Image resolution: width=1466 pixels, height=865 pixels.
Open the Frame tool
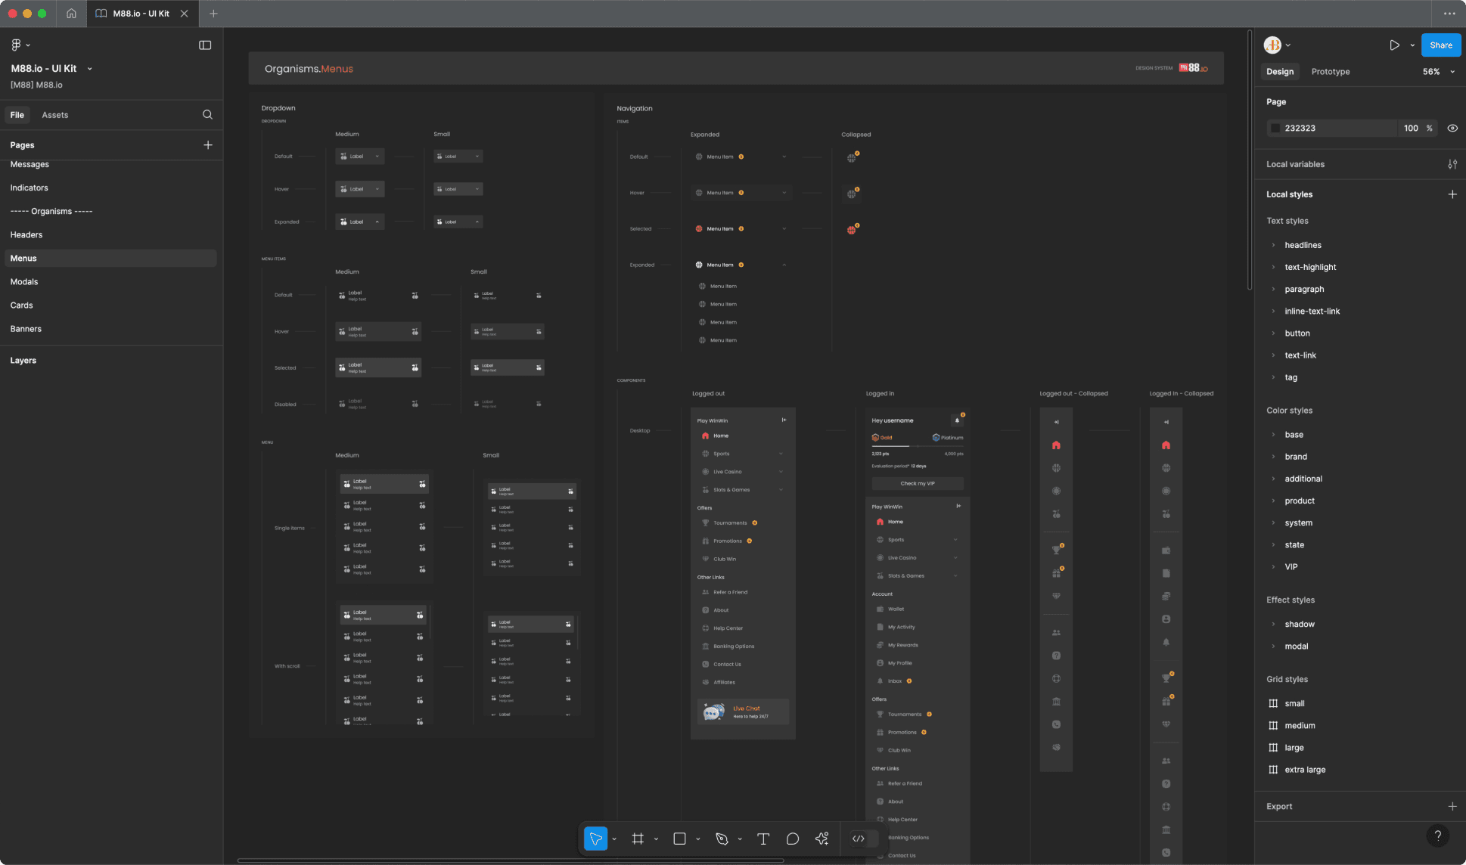638,839
